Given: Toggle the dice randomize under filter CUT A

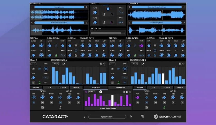Looking at the screenshot, I should [34, 103].
